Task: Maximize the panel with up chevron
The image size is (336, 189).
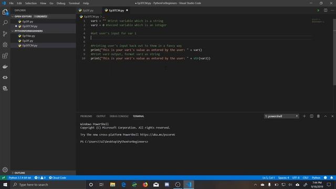Action: click(x=325, y=116)
